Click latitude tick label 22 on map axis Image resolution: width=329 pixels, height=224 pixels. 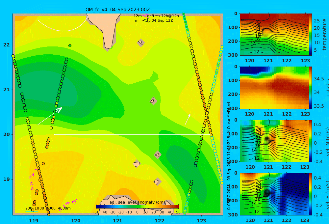(7, 45)
